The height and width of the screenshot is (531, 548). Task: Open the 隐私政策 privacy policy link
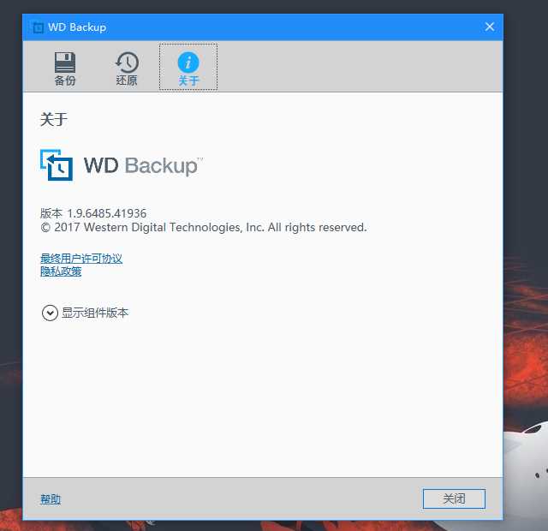pyautogui.click(x=61, y=271)
